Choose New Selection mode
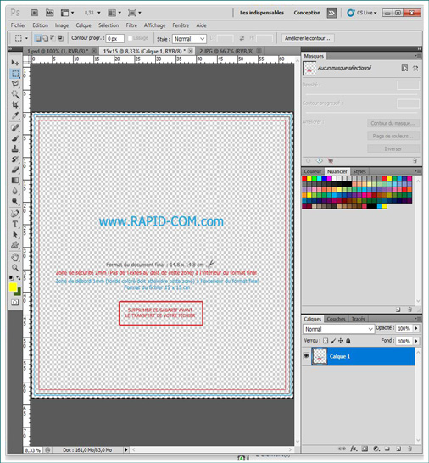 coord(38,38)
